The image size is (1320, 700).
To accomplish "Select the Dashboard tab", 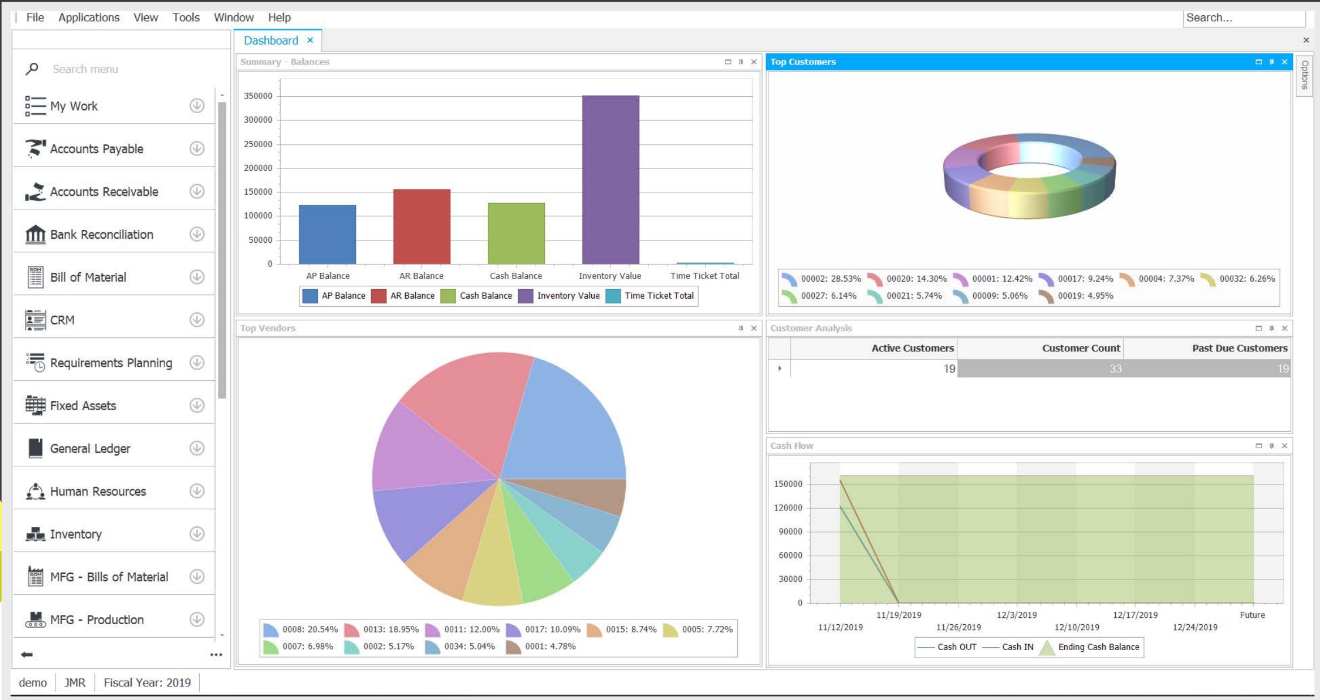I will (x=270, y=40).
